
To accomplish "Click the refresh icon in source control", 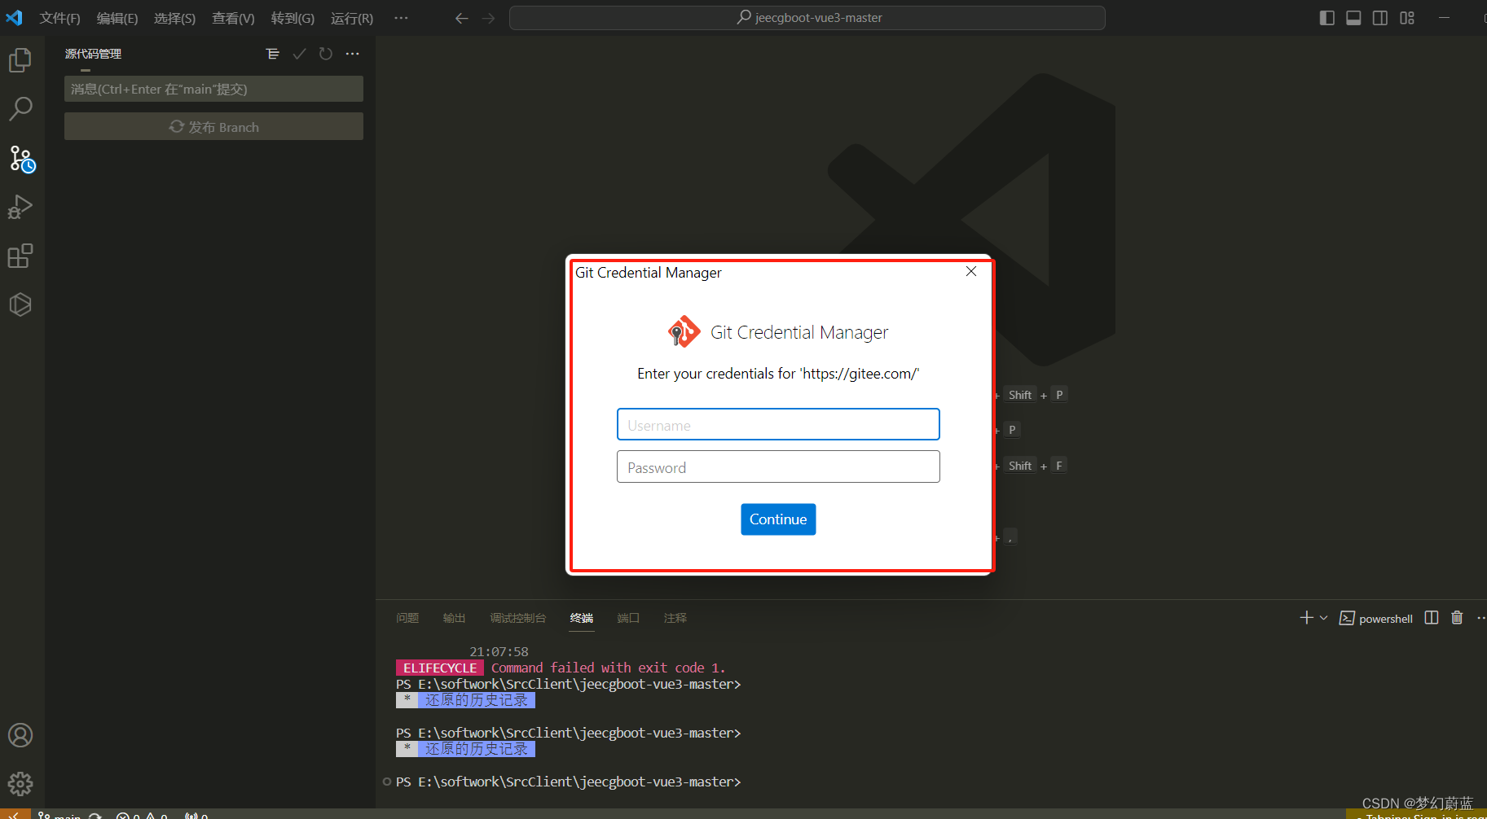I will point(326,54).
